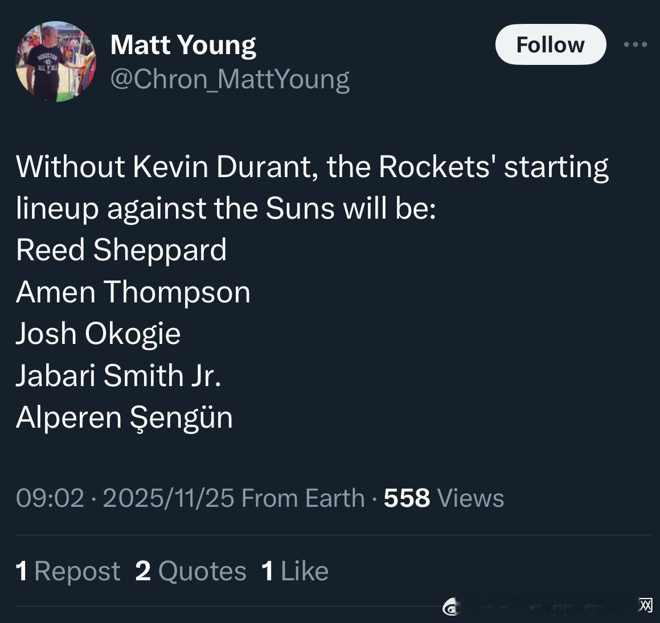Click the Amen Thompson line in tweet
The height and width of the screenshot is (623, 660).
tap(133, 292)
